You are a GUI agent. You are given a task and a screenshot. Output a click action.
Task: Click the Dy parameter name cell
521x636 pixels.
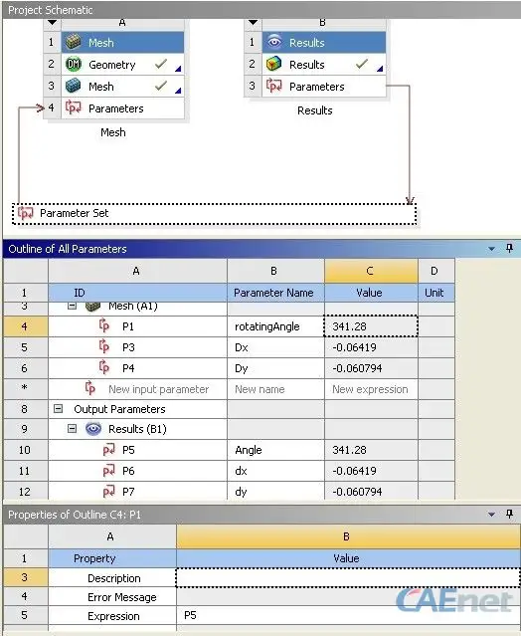[275, 368]
